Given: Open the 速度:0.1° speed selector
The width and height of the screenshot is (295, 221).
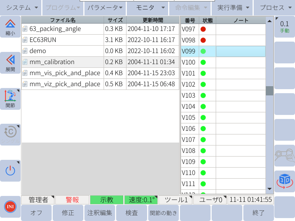Looking at the screenshot, I should point(141,200).
